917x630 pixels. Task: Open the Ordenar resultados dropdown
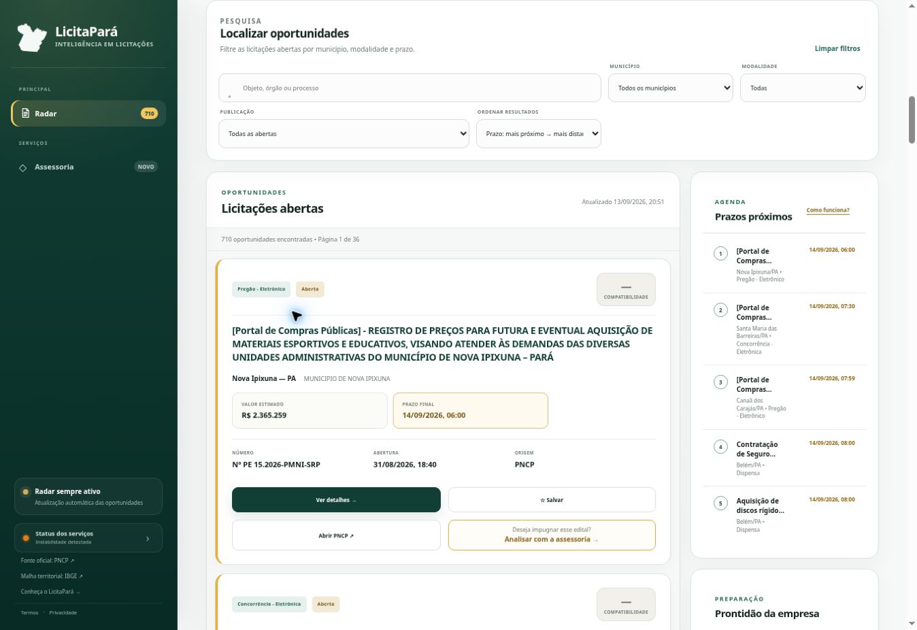click(539, 134)
